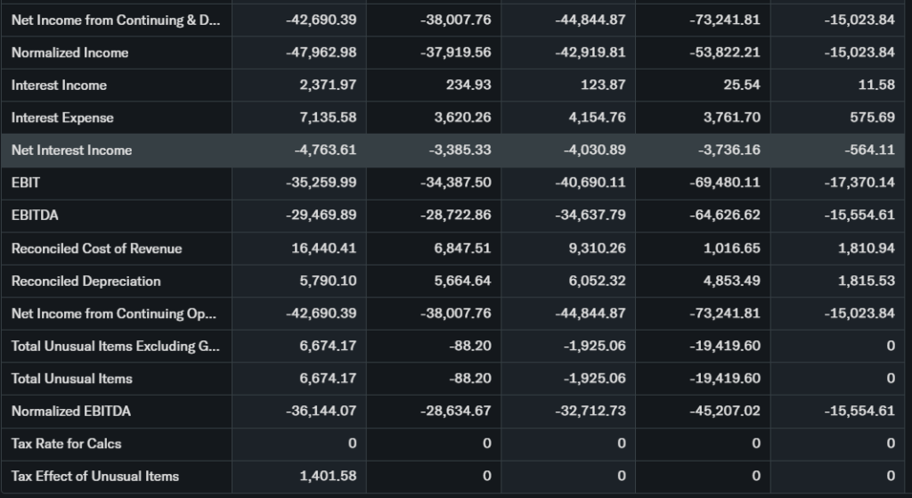Click the EBIT row label
Screen dimensions: 912x498
coord(26,183)
